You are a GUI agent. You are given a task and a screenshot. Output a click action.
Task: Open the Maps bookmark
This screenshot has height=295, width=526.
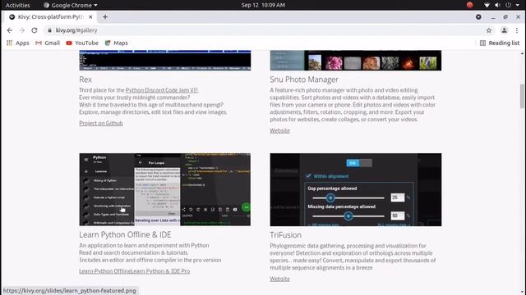pyautogui.click(x=117, y=43)
